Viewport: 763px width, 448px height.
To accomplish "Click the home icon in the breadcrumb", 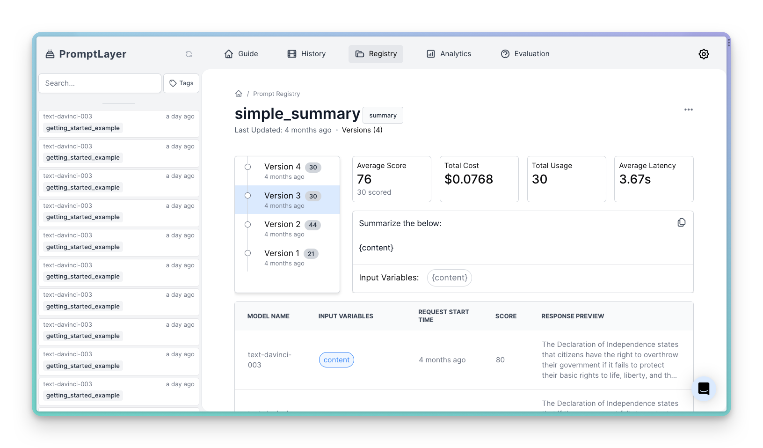I will click(x=239, y=94).
